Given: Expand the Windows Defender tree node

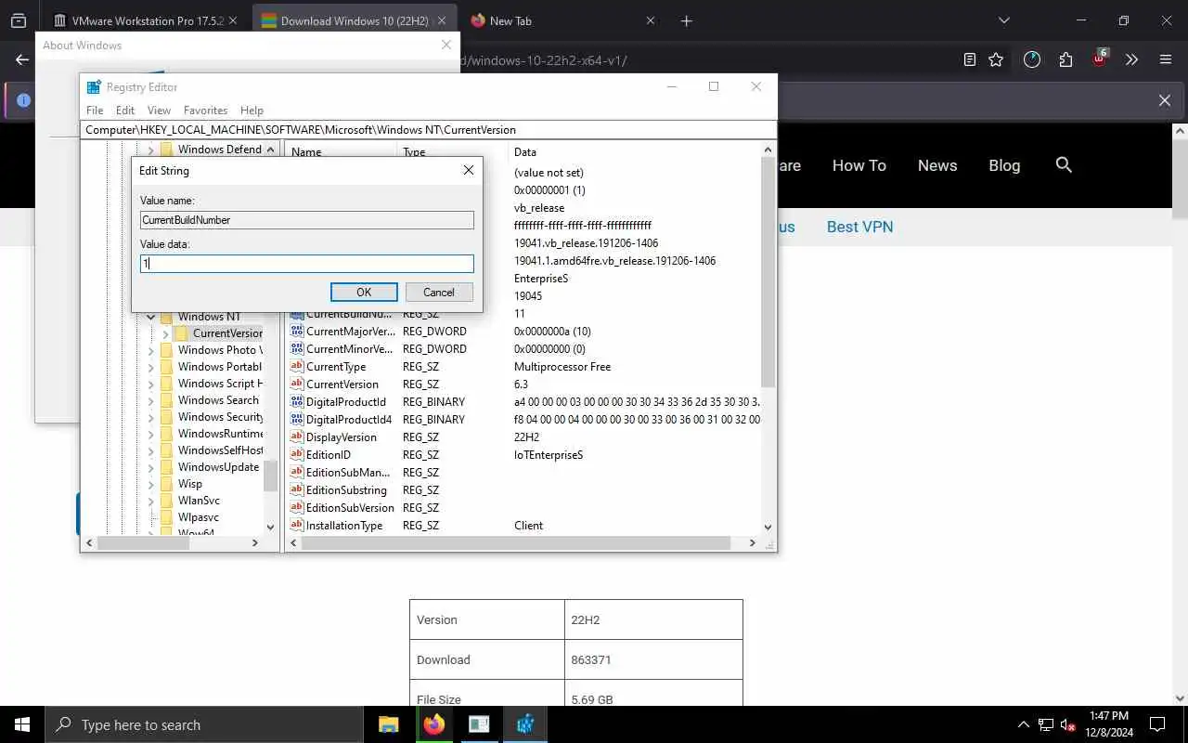Looking at the screenshot, I should 150,150.
